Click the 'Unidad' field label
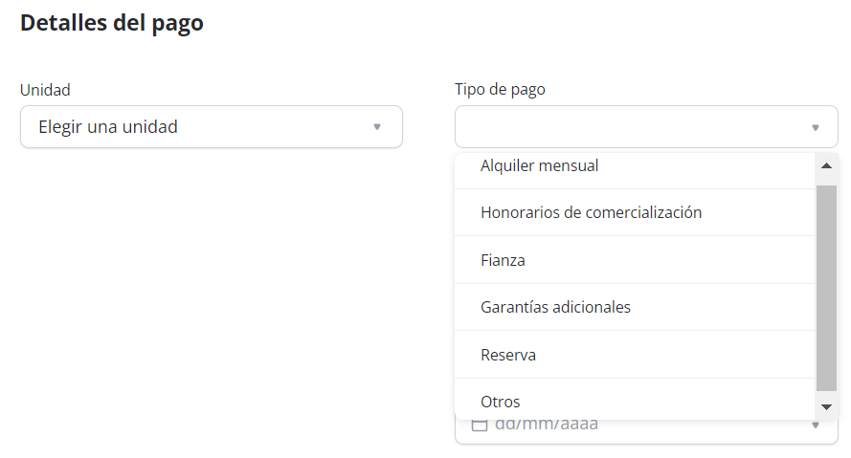The image size is (851, 458). coord(45,90)
